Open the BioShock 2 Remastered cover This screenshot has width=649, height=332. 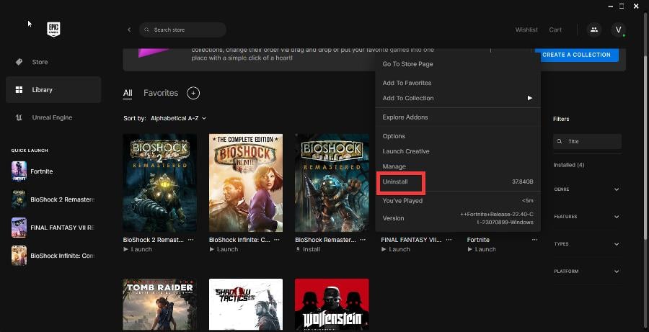160,183
